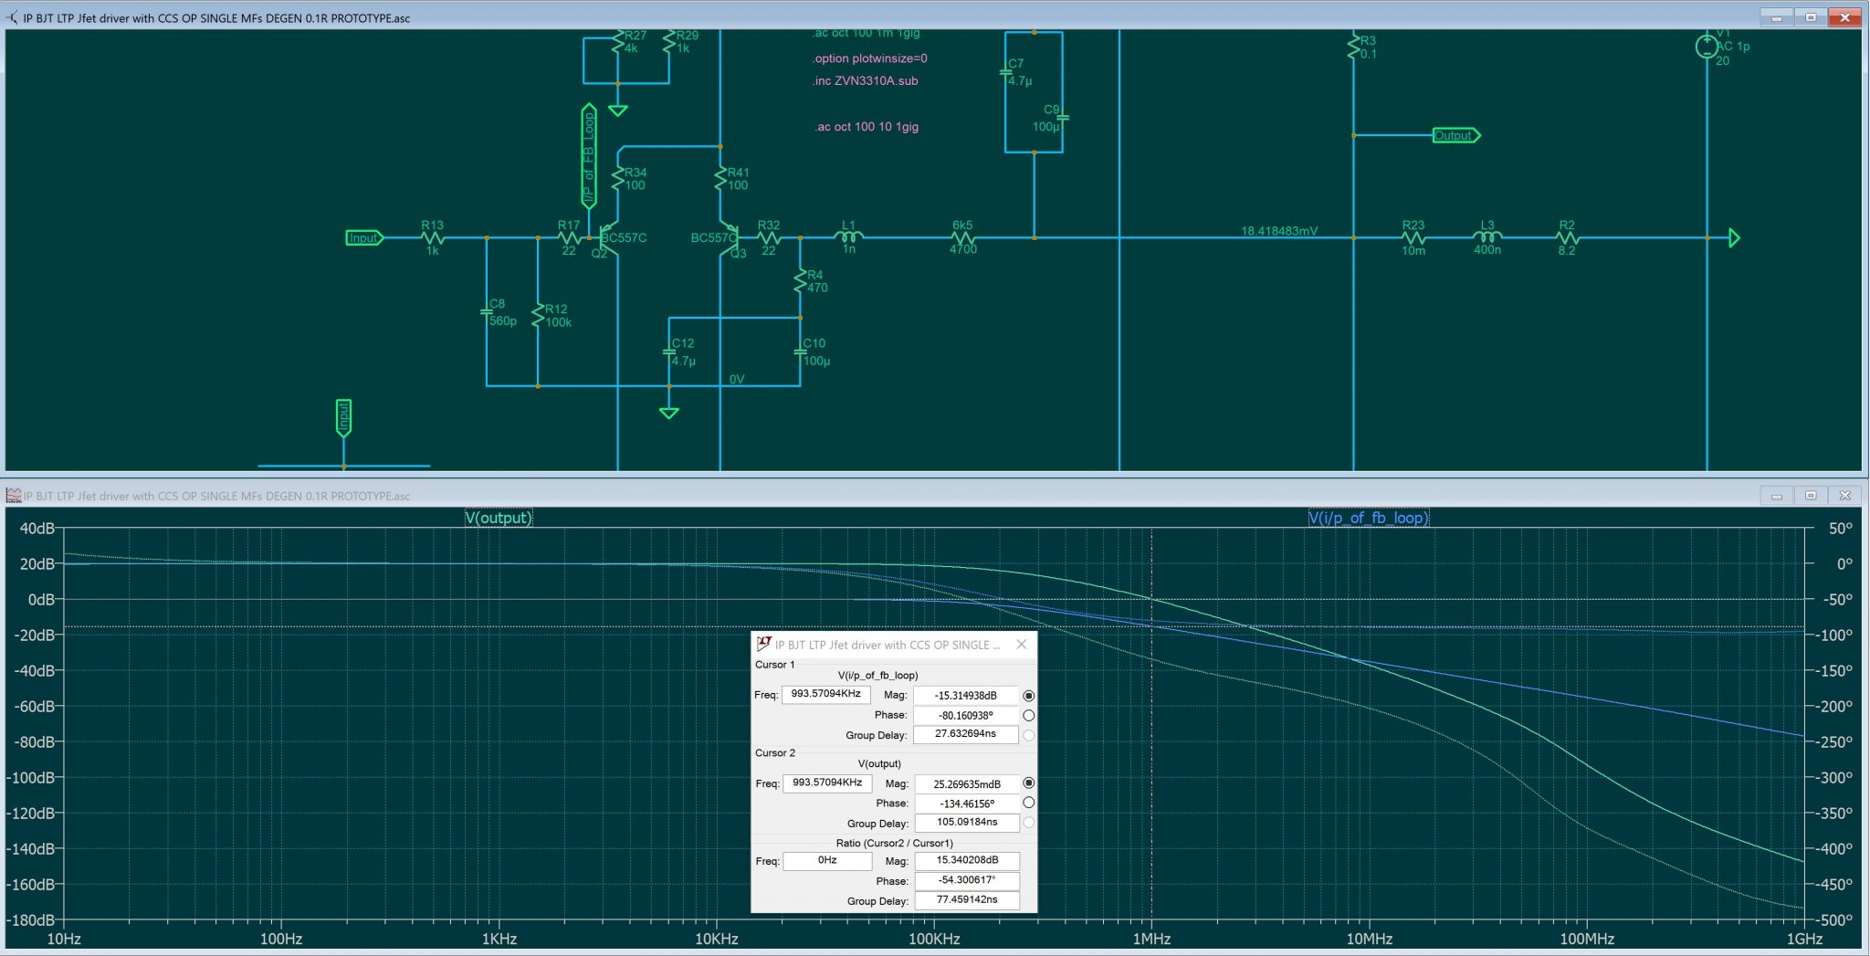Select resistor R12 100k symbol
This screenshot has height=956, width=1870.
coord(538,316)
